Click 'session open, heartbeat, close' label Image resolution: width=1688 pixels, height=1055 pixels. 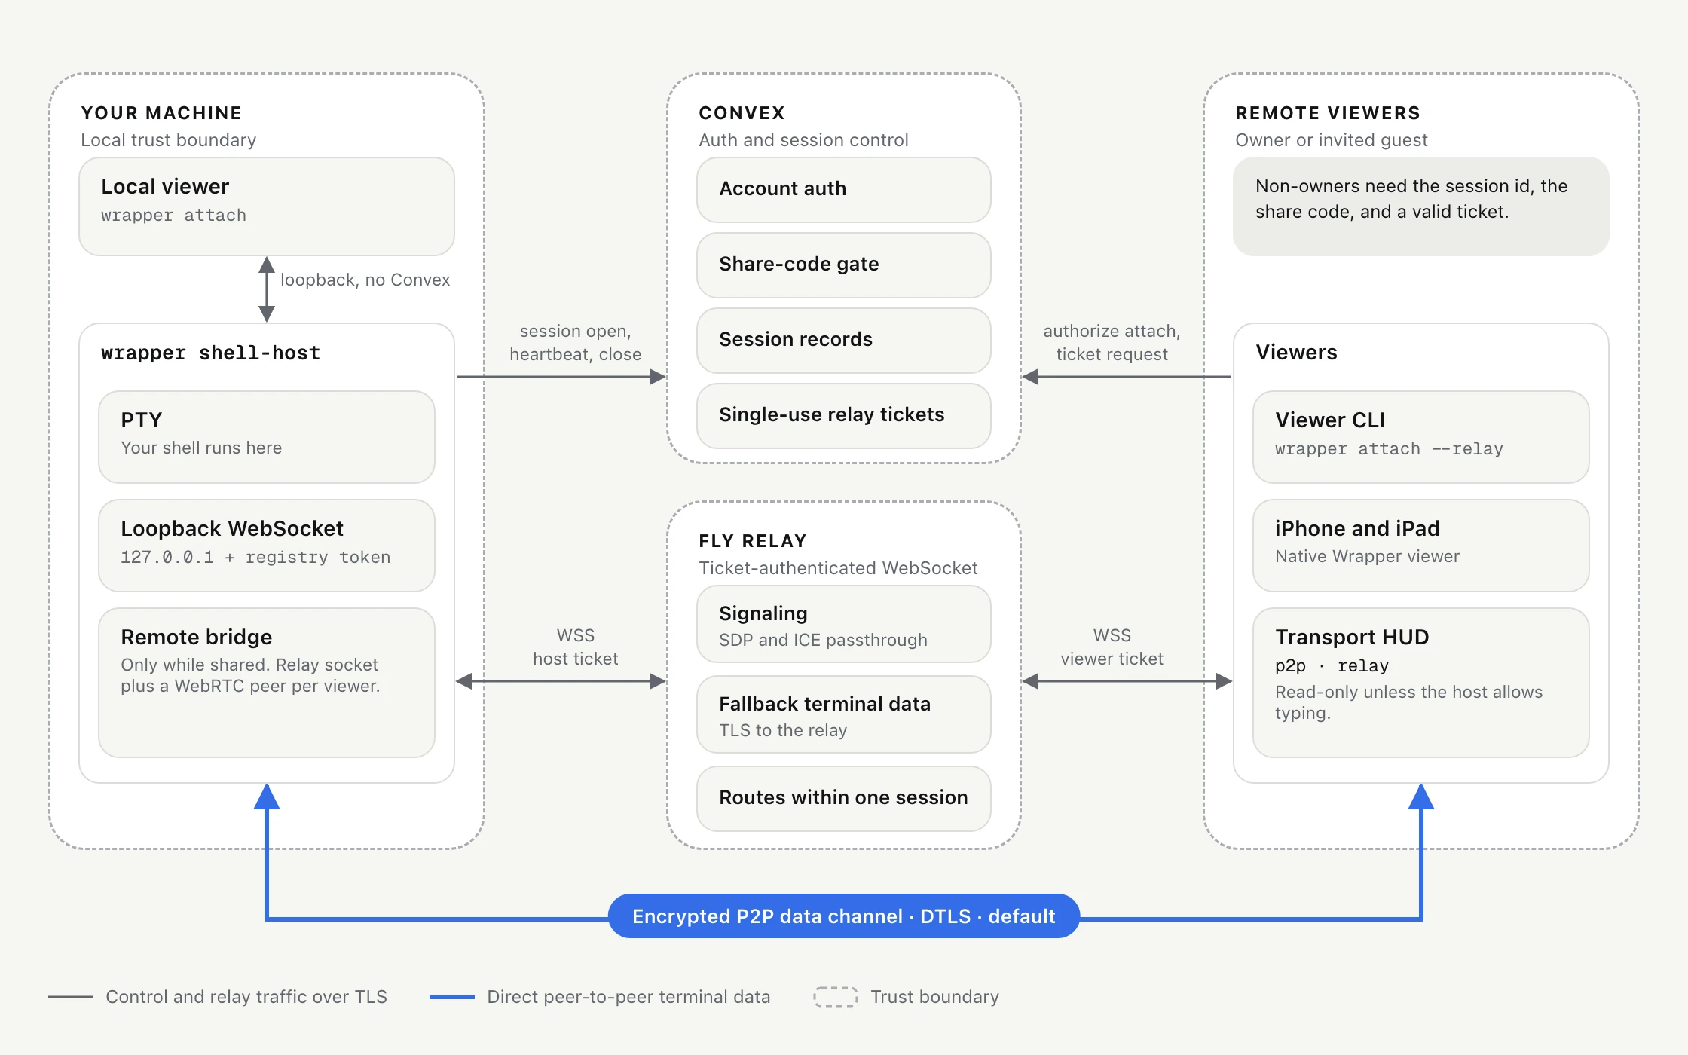click(576, 343)
